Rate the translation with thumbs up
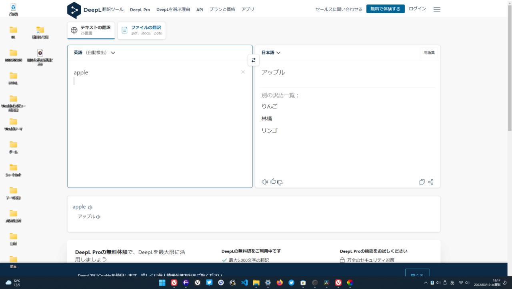 click(x=274, y=181)
